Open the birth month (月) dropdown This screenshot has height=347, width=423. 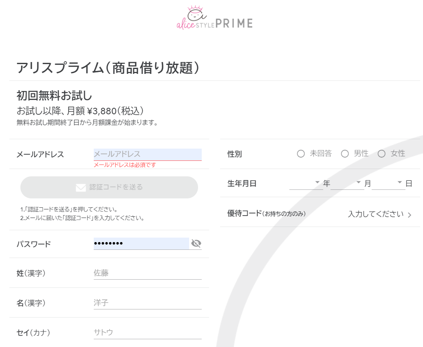coord(347,183)
